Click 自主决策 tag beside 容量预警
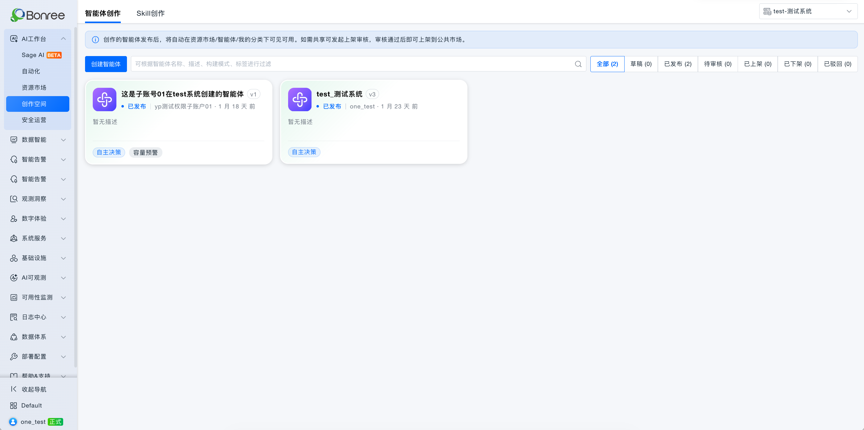This screenshot has height=430, width=864. pyautogui.click(x=109, y=152)
